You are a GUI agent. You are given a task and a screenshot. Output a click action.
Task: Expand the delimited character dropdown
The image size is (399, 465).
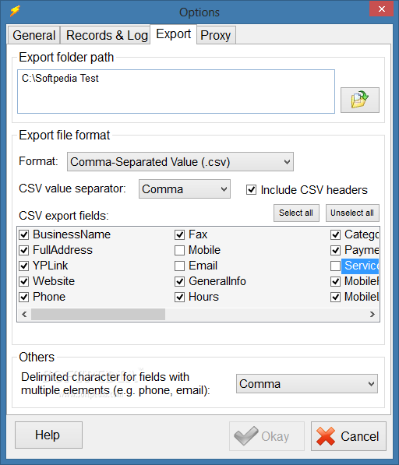(x=307, y=384)
